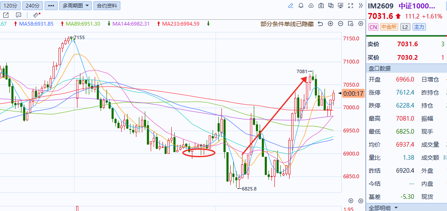Open more periods with the ellipsis button
This screenshot has height=211, width=447.
(51, 5)
